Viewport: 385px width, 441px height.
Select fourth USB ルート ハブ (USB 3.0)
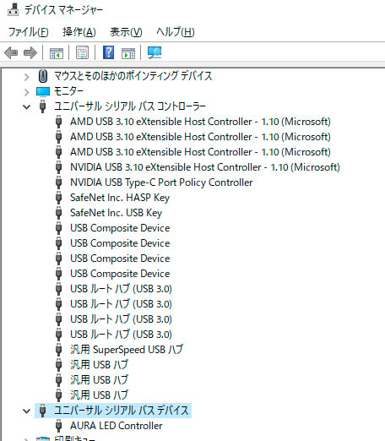(121, 335)
